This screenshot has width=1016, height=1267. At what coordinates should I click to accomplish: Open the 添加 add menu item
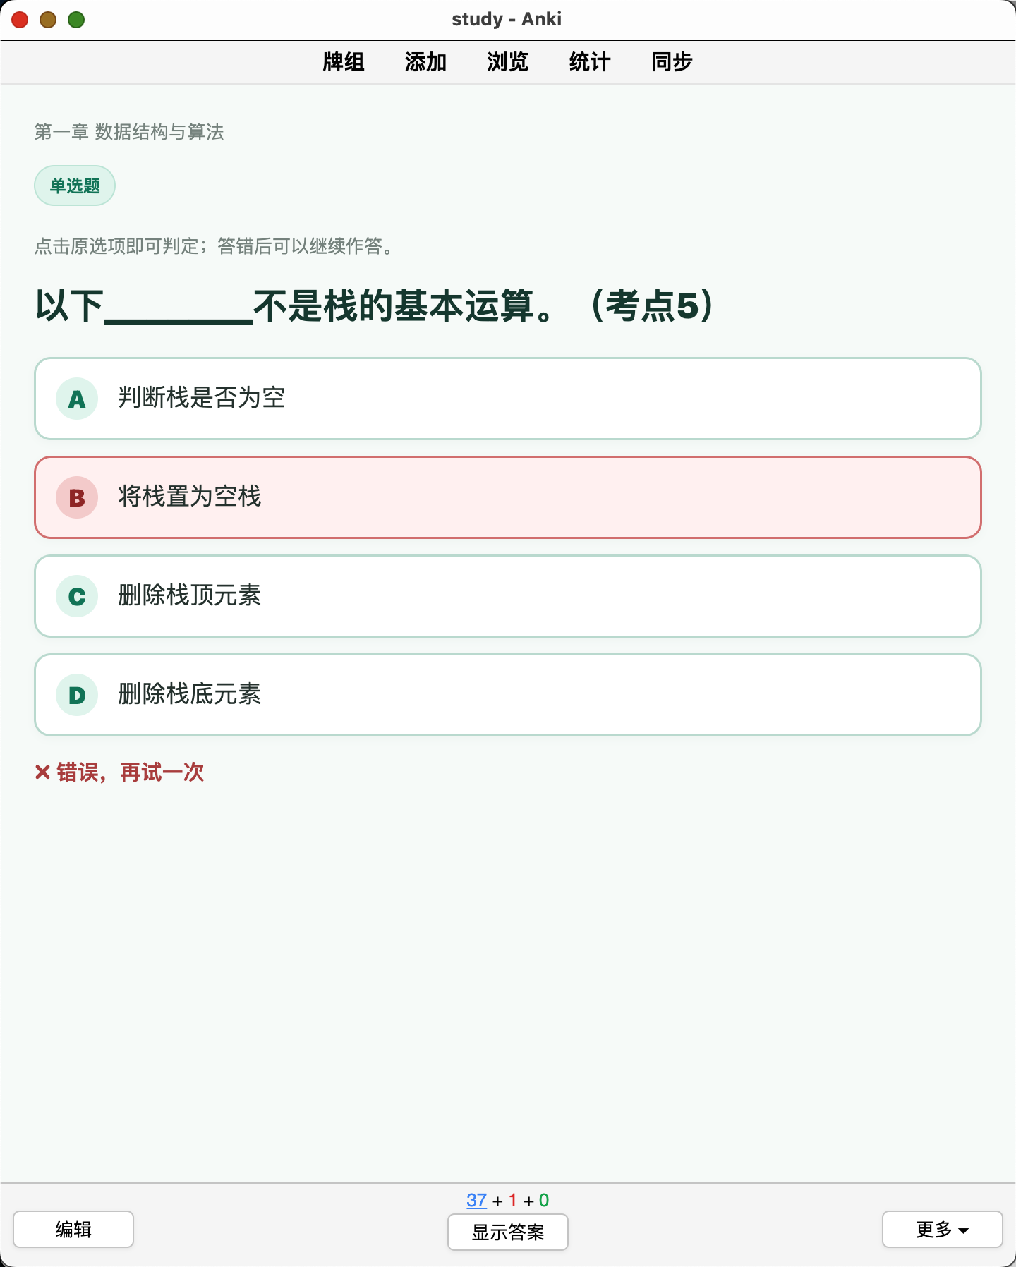pyautogui.click(x=425, y=62)
